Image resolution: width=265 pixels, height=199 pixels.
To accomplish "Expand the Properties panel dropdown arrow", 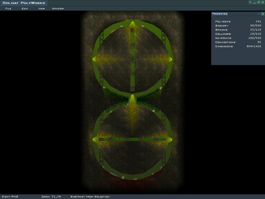I will click(x=259, y=14).
